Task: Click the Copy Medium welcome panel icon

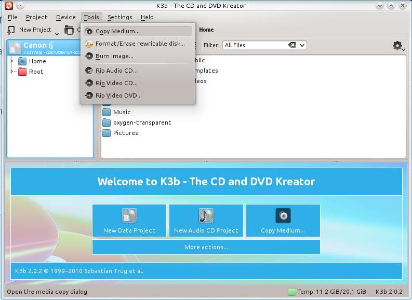Action: pyautogui.click(x=283, y=216)
